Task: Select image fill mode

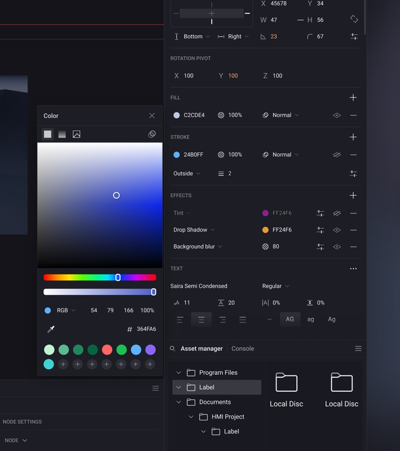Action: click(77, 134)
